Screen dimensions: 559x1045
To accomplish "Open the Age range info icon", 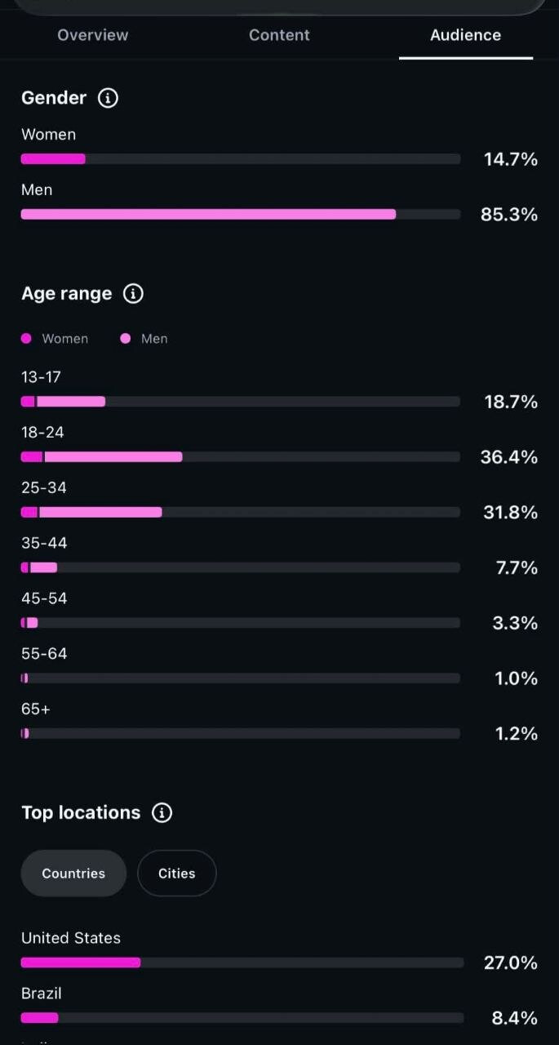I will pos(133,294).
